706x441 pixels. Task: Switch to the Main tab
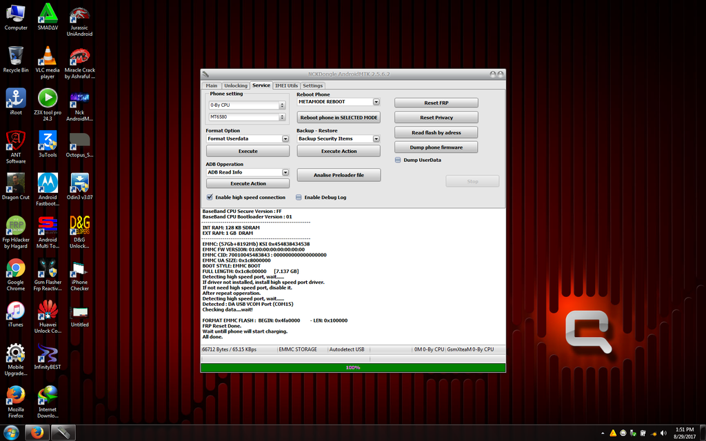[211, 85]
